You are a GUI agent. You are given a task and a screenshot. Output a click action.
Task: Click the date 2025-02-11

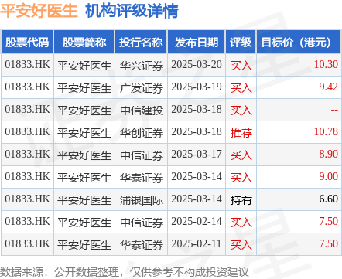click(197, 243)
